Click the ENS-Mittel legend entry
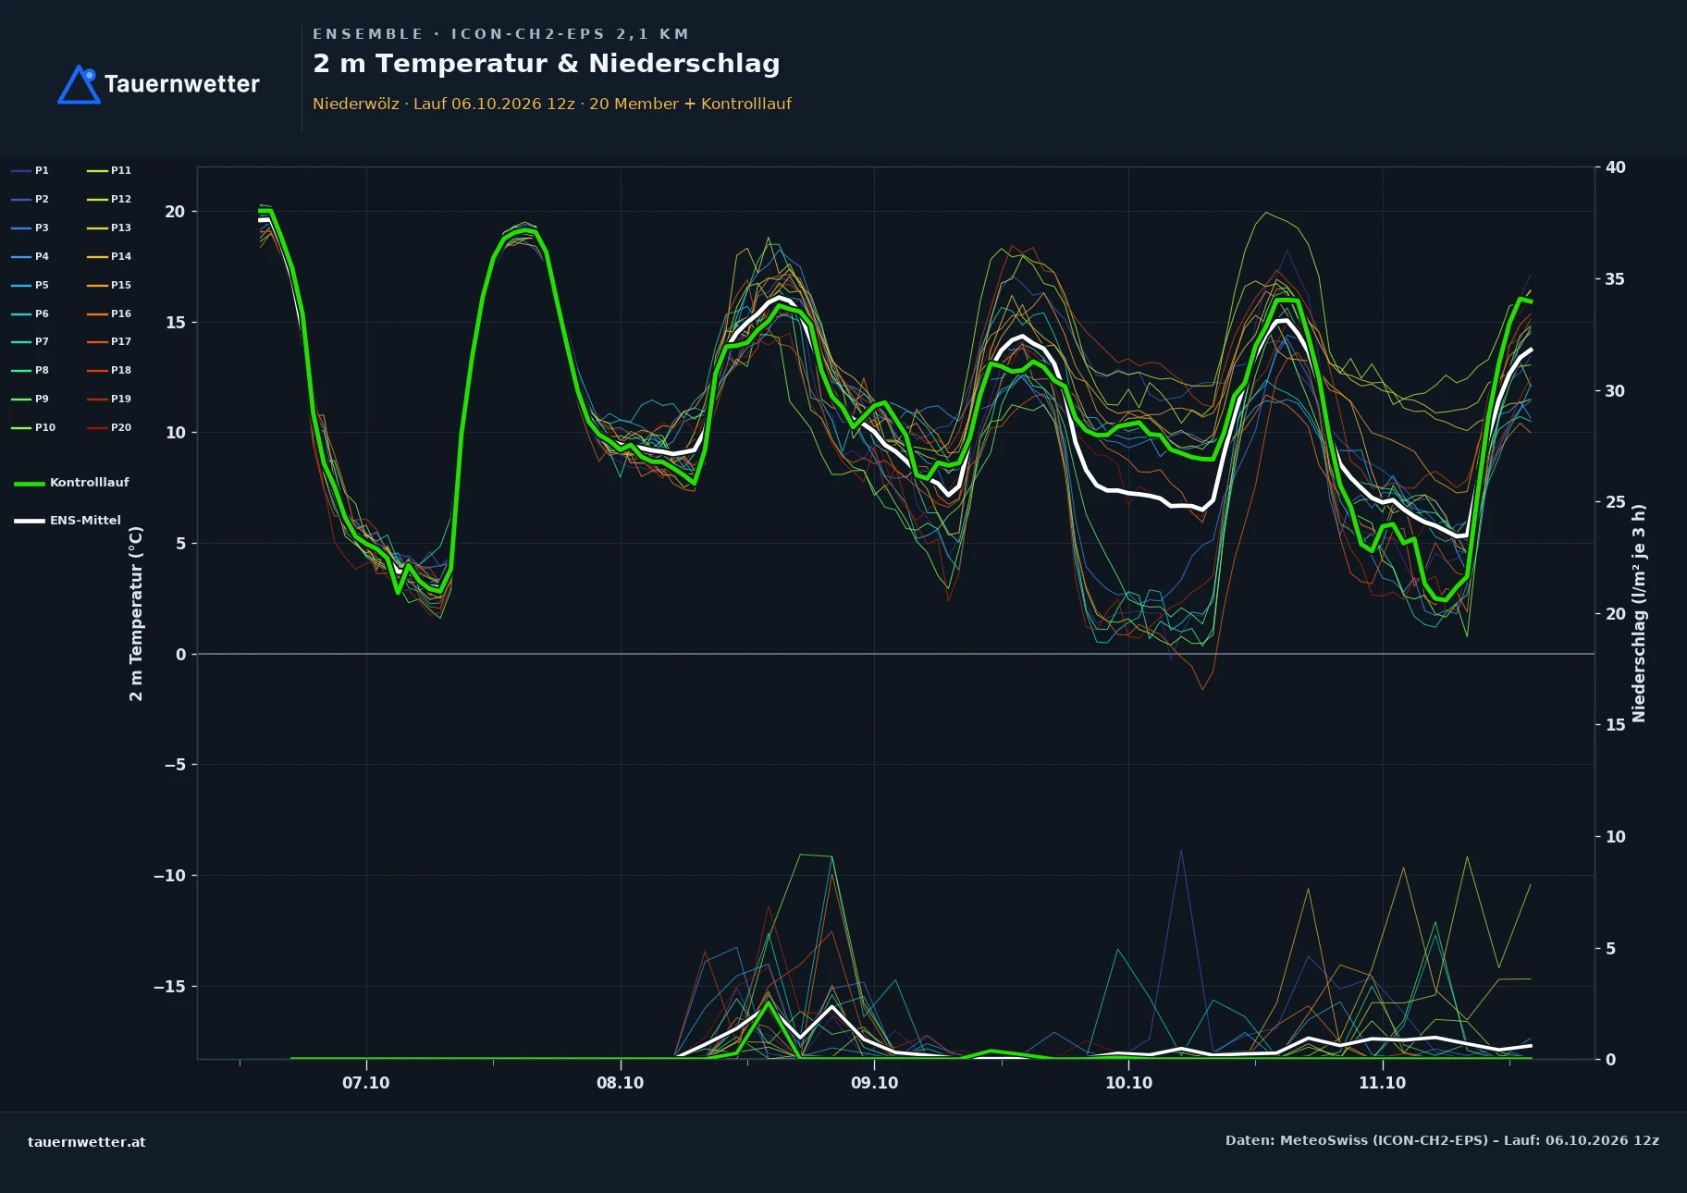The width and height of the screenshot is (1687, 1193). [68, 521]
